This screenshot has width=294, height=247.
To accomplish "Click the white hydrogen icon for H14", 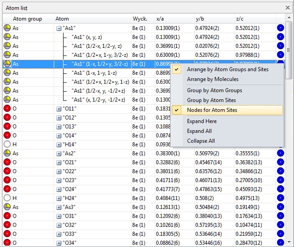I will (x=7, y=145).
